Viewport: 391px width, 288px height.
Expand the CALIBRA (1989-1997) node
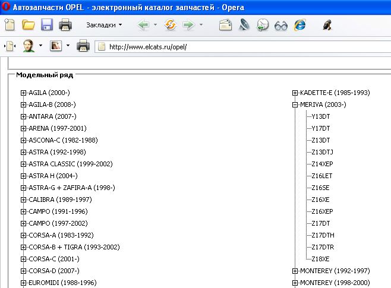(23, 200)
